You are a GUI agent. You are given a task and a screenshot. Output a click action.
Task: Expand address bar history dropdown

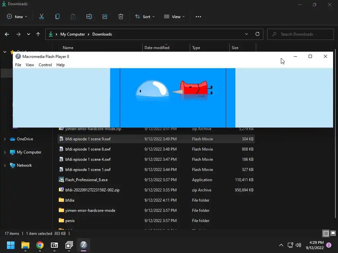tap(246, 34)
